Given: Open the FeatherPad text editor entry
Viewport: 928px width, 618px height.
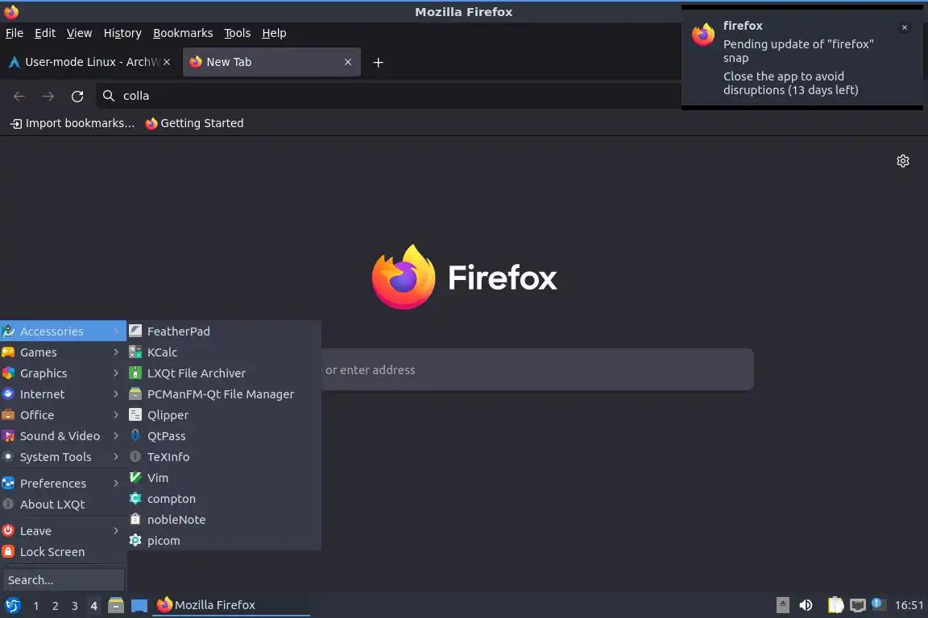Looking at the screenshot, I should [x=224, y=332].
